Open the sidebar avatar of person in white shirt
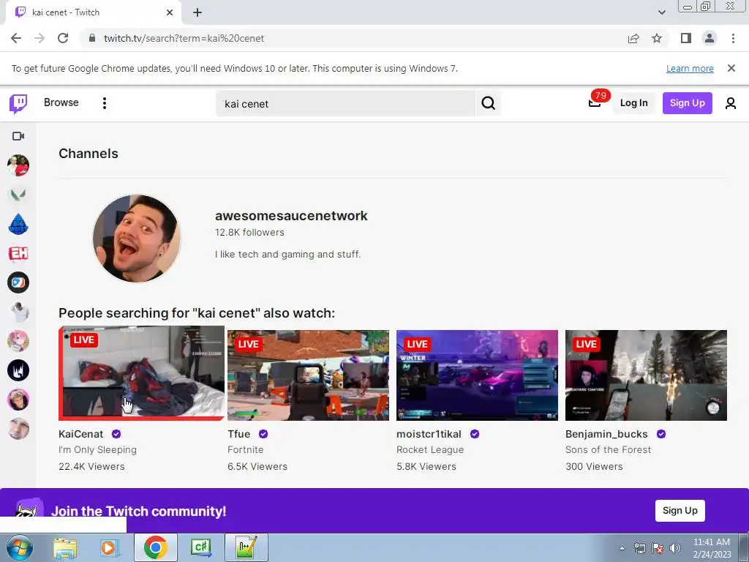The image size is (749, 562). [x=18, y=312]
